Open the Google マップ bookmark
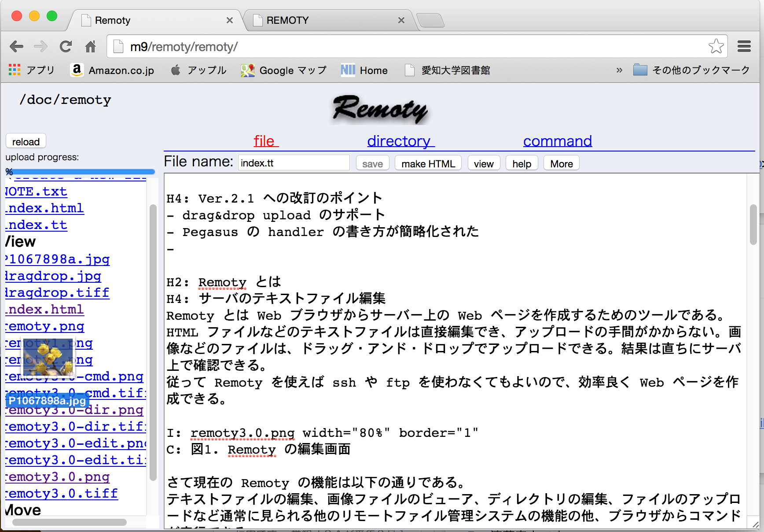 tap(284, 70)
